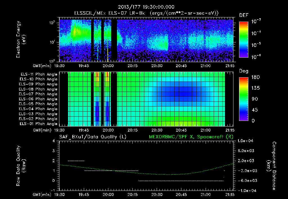The width and height of the screenshot is (288, 199).
Task: Select the ELS-10 Pitch Angle row label
Action: (39, 79)
